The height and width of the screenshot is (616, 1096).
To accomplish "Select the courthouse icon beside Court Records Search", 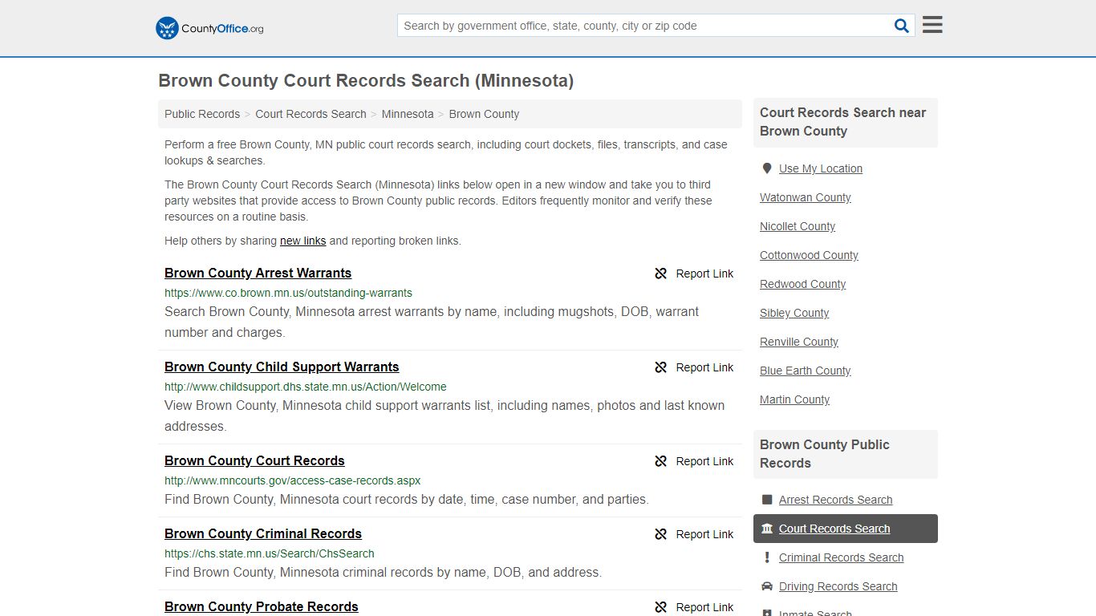I will tap(767, 529).
